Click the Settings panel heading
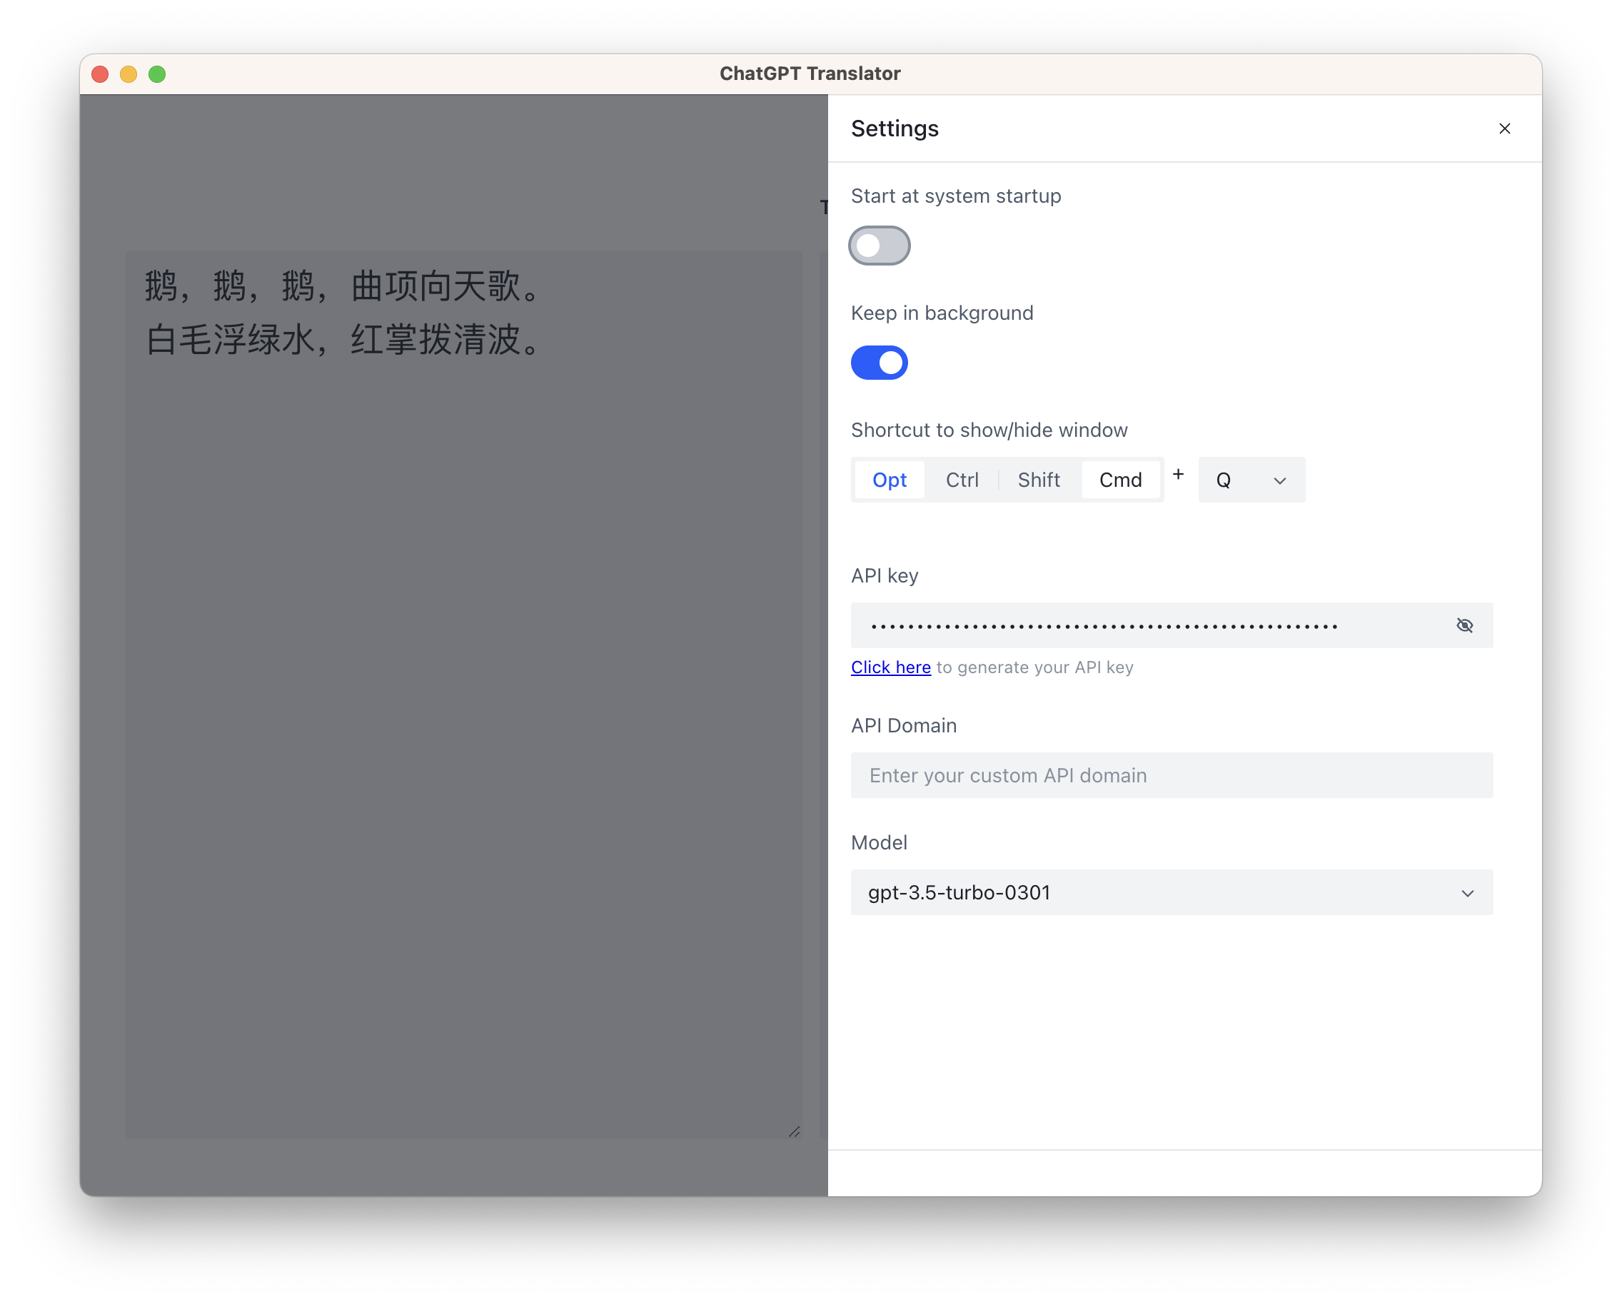 coord(895,128)
